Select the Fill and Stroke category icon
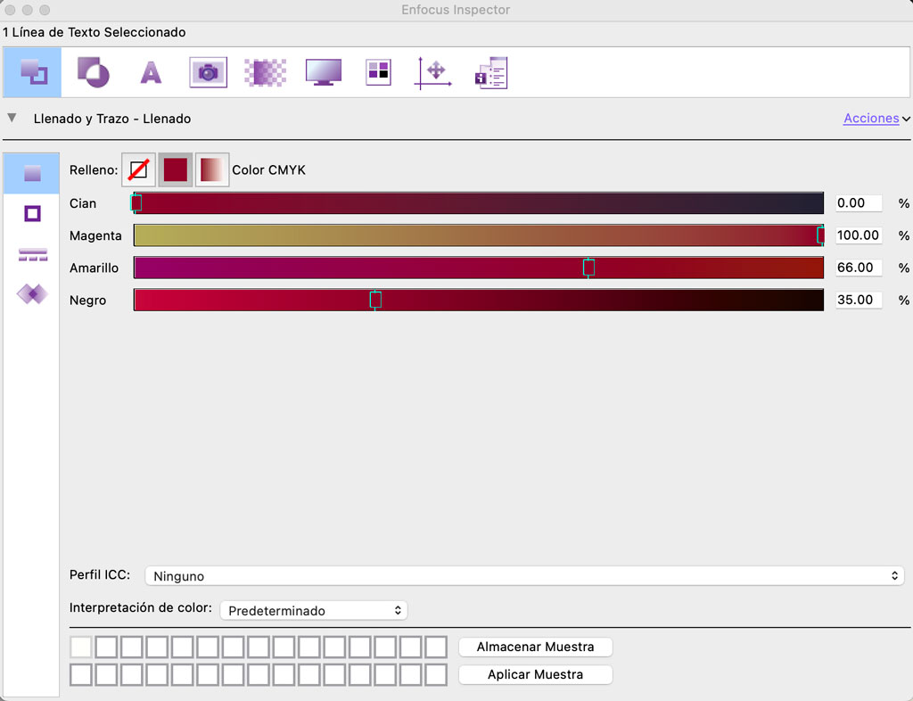This screenshot has width=913, height=701. (33, 73)
